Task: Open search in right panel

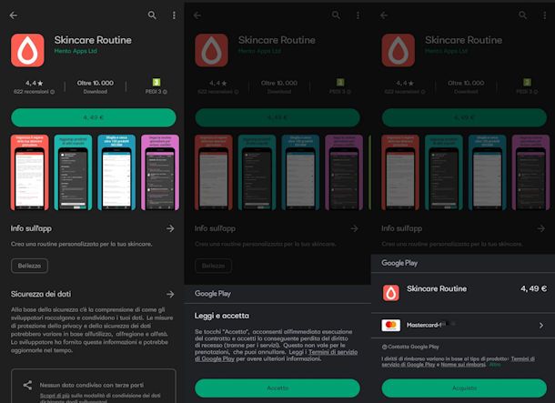Action: point(522,15)
